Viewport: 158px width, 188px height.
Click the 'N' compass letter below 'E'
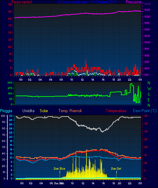[x=149, y=105]
